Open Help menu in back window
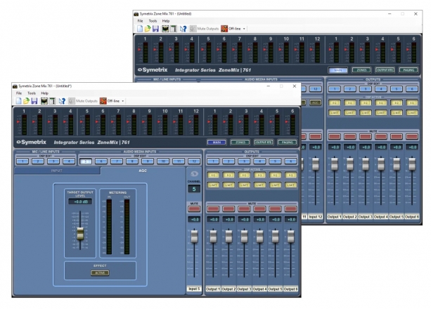This screenshot has width=431, height=309. [x=166, y=21]
